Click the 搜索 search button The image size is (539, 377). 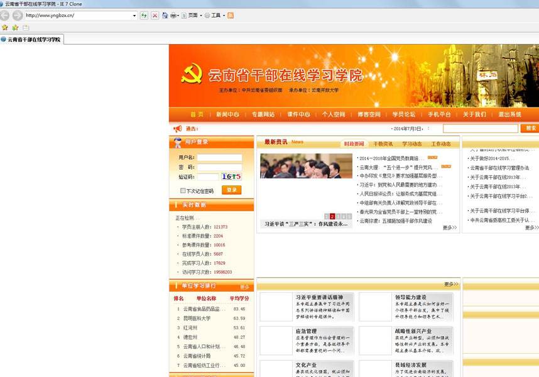530,128
